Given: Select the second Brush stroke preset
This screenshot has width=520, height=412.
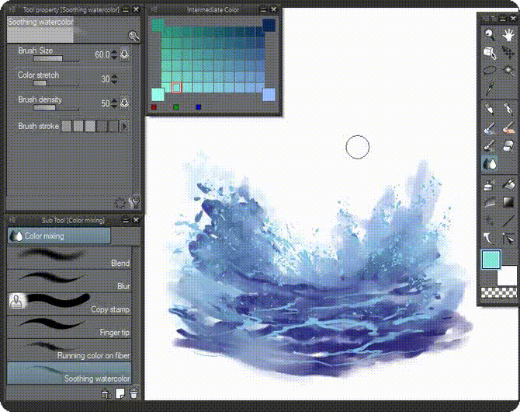Looking at the screenshot, I should coord(78,126).
